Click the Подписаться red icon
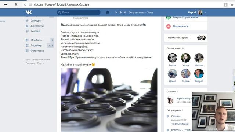The image size is (235, 132). coord(169,26)
